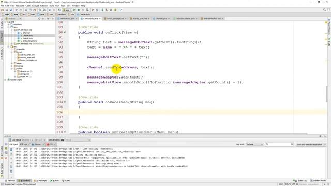Click the Find magnifier icon
The height and width of the screenshot is (186, 331).
click(x=40, y=10)
